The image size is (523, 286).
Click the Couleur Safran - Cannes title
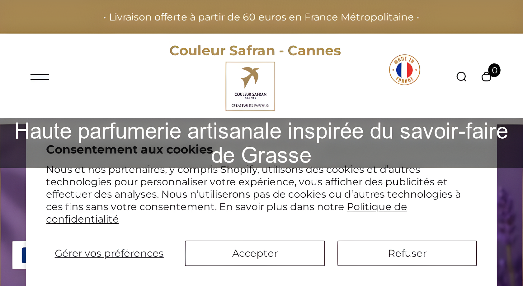point(255,51)
